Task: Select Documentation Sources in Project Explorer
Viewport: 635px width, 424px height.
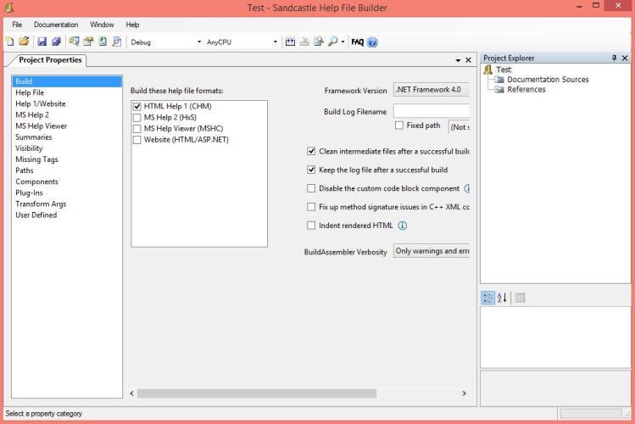Action: 547,80
